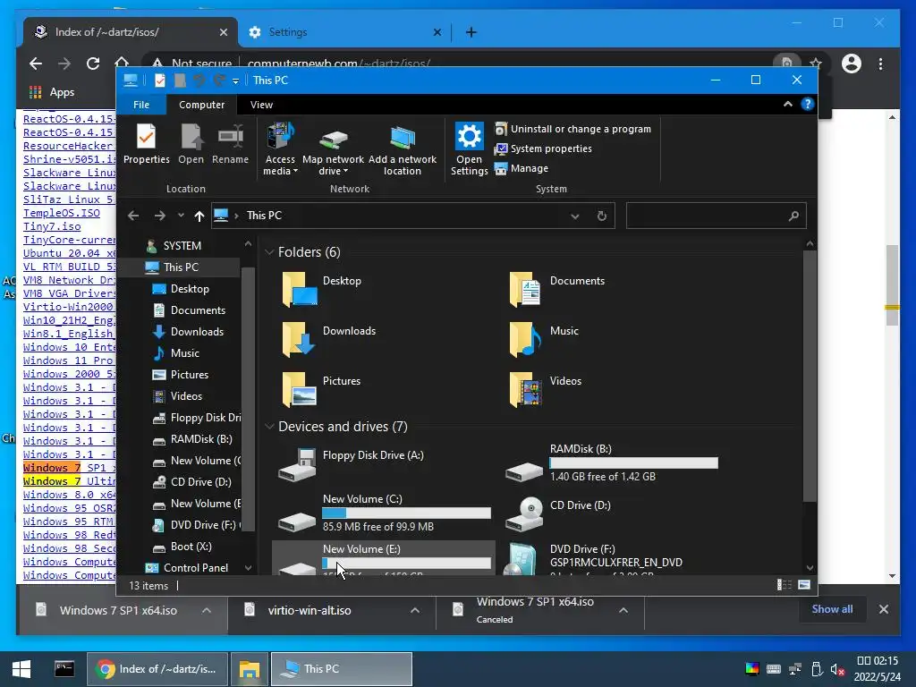Collapse the ribbon with the chevron
Image resolution: width=916 pixels, height=687 pixels.
coord(787,104)
